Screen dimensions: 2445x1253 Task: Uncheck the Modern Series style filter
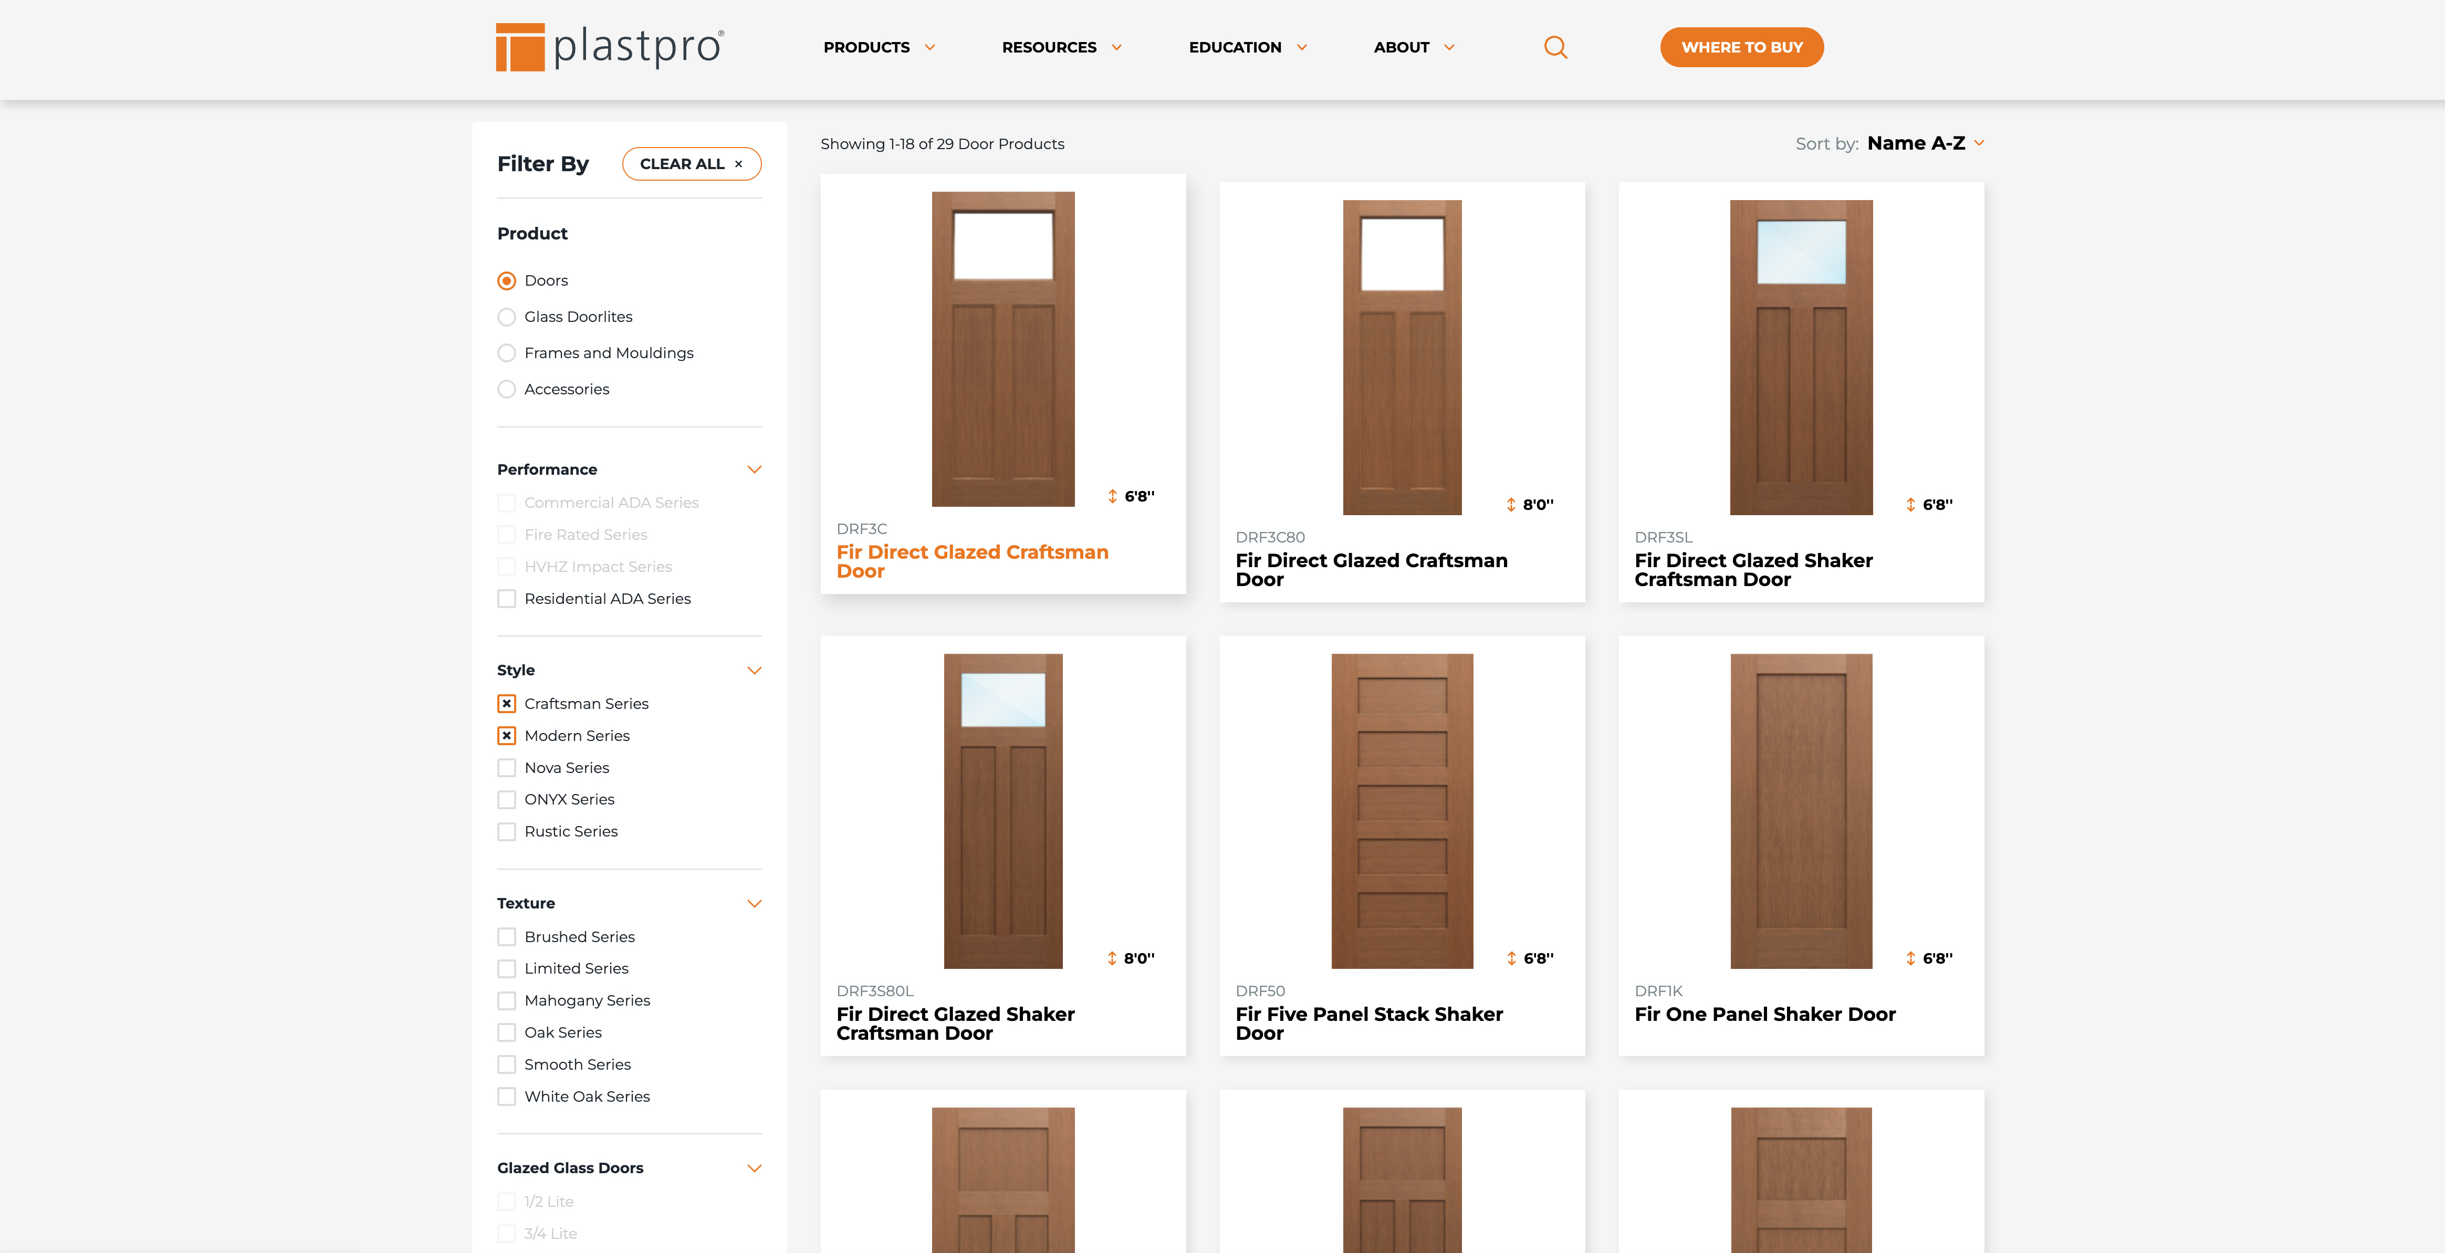[507, 736]
